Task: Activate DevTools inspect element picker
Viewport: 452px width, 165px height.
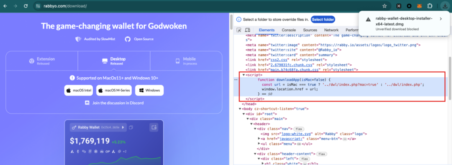Action: [239, 30]
